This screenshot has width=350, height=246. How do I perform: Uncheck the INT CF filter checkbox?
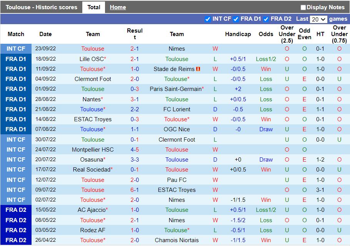point(208,19)
